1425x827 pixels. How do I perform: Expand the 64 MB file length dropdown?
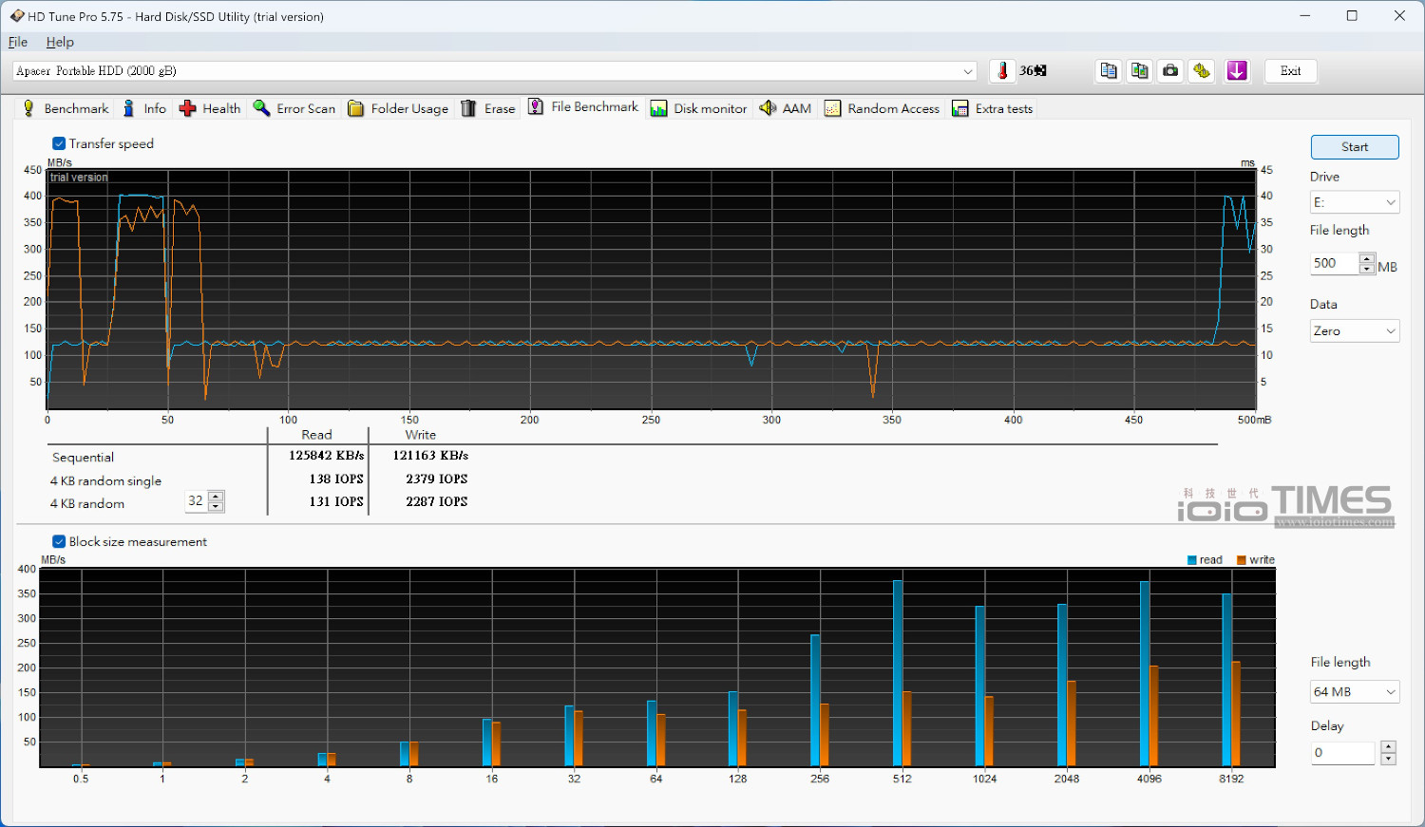pos(1355,692)
